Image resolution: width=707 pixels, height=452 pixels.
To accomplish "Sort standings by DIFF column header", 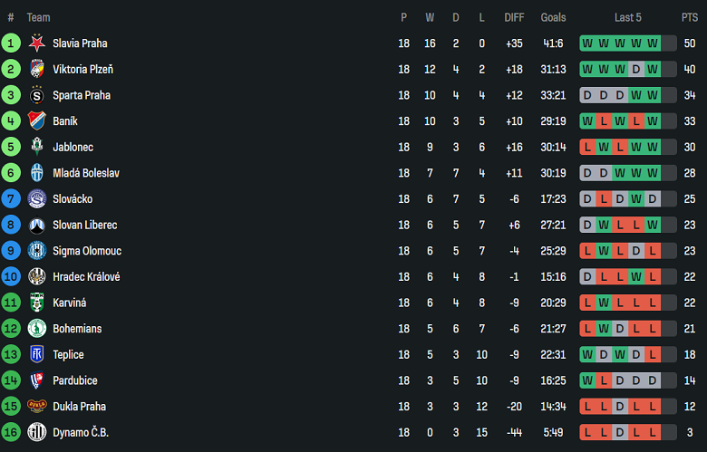I will pos(514,17).
